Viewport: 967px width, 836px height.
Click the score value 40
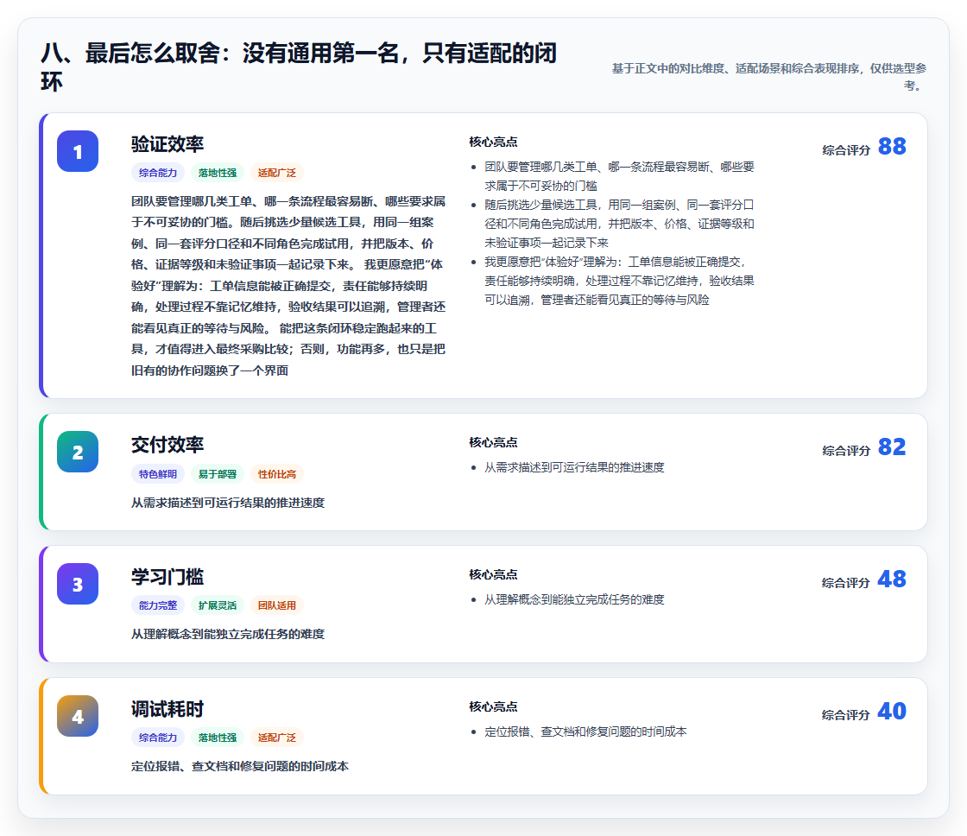(x=892, y=711)
